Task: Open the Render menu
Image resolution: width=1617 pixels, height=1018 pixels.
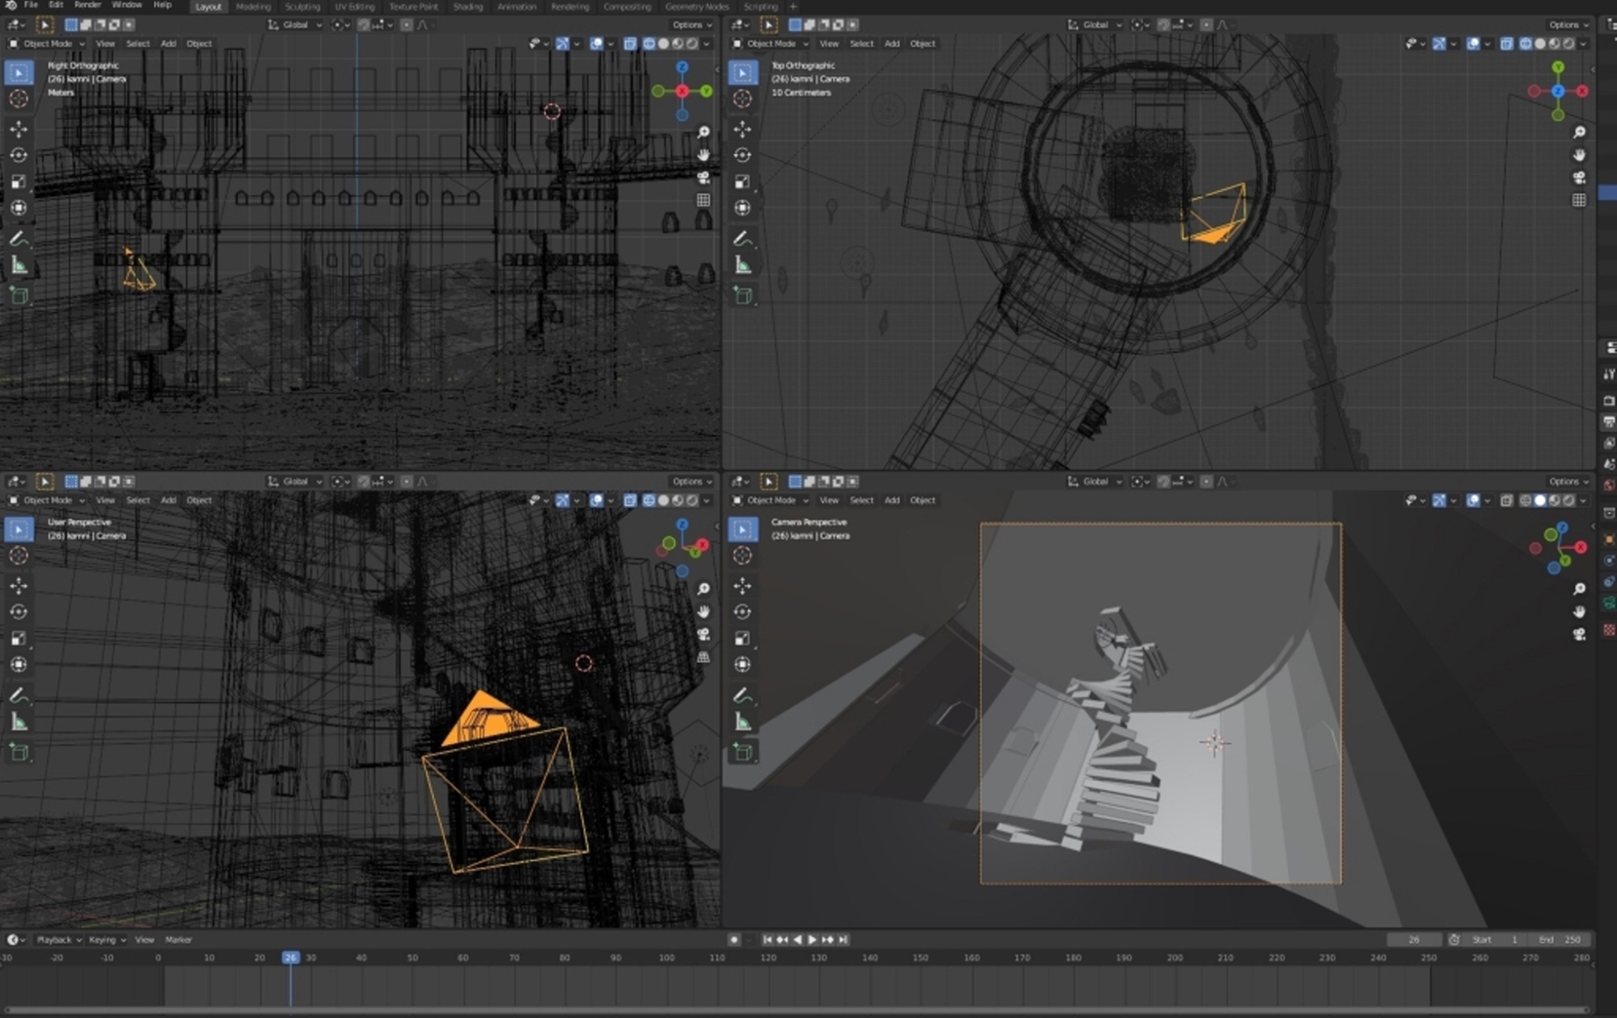Action: (x=87, y=4)
